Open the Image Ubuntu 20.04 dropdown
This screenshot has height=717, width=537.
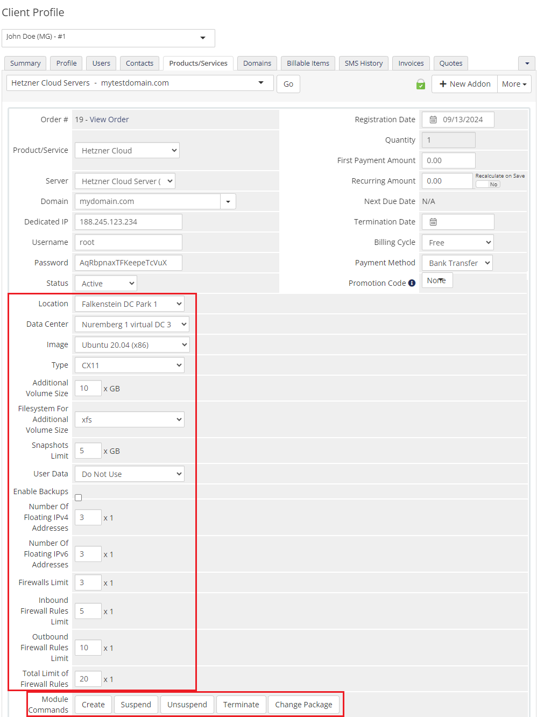coord(132,345)
